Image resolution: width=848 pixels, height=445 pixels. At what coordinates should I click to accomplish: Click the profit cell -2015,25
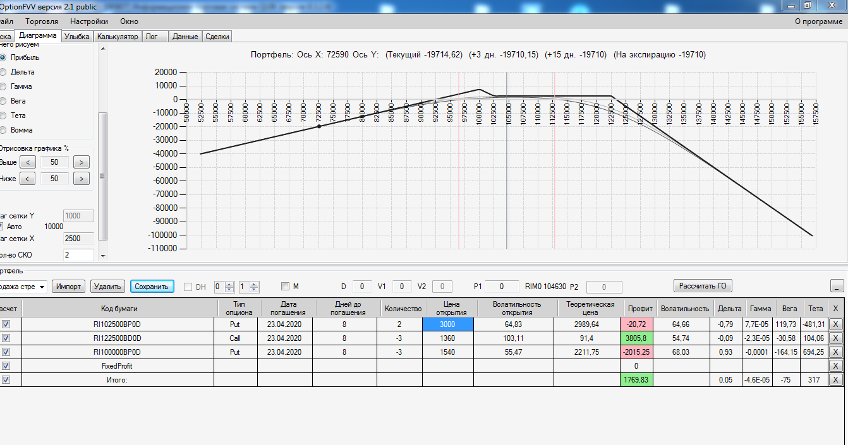[x=637, y=352]
